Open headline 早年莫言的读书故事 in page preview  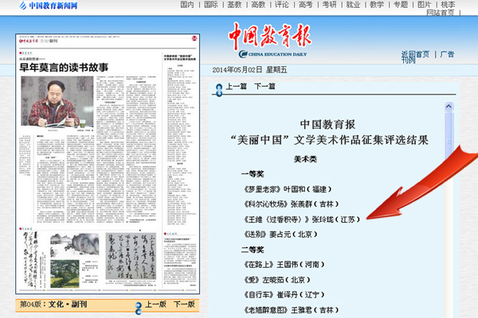(64, 68)
